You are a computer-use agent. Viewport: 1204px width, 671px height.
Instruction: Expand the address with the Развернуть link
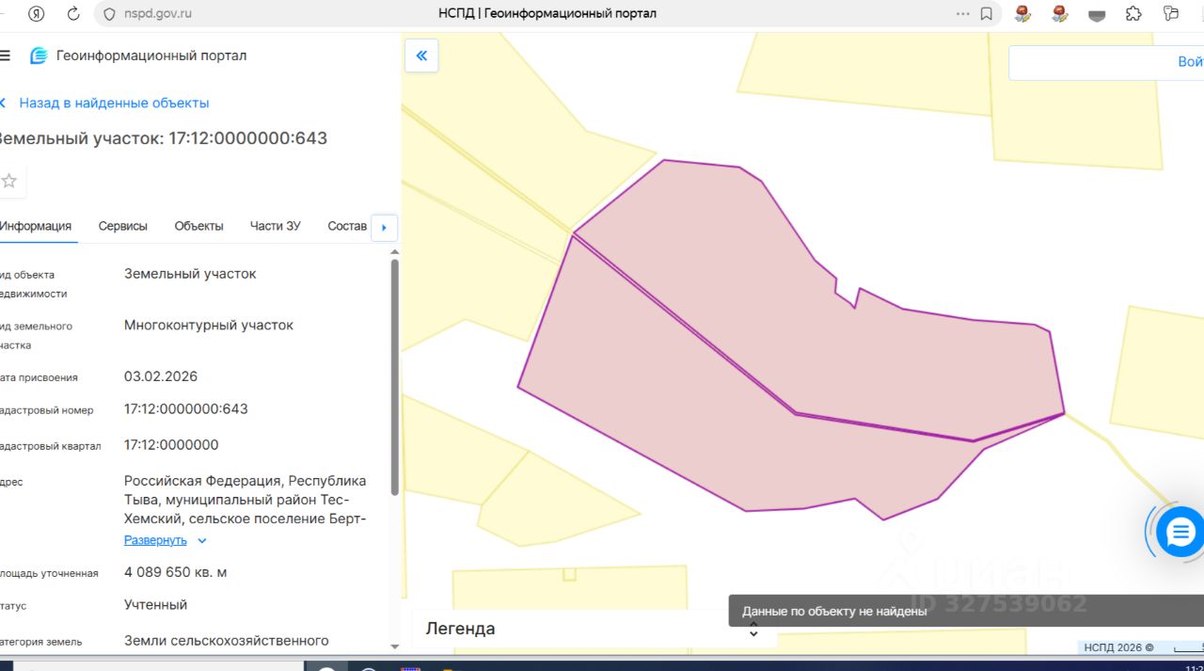click(155, 540)
